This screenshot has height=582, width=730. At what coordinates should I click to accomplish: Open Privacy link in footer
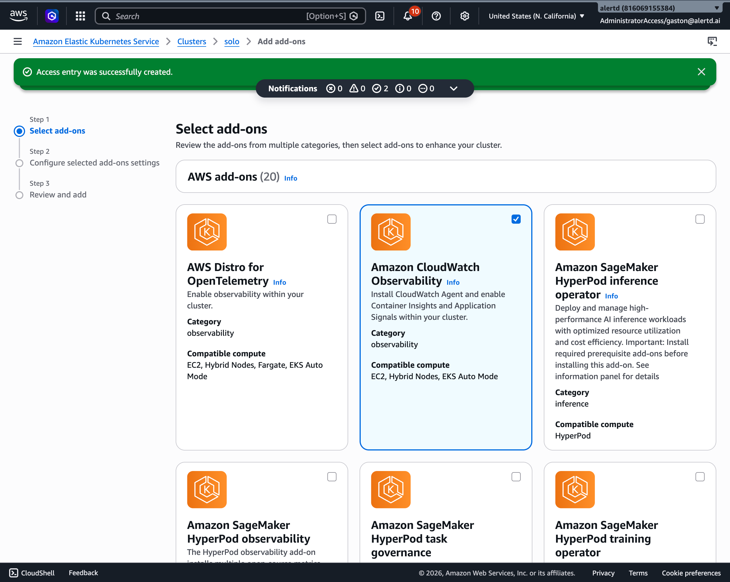click(x=603, y=573)
